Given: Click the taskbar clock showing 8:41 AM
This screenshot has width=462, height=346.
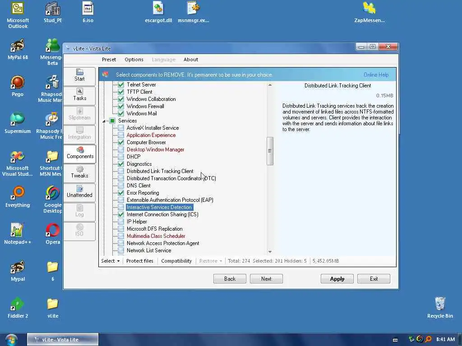Looking at the screenshot, I should click(445, 340).
